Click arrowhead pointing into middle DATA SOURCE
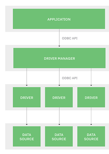This screenshot has height=154, width=109. point(59,125)
